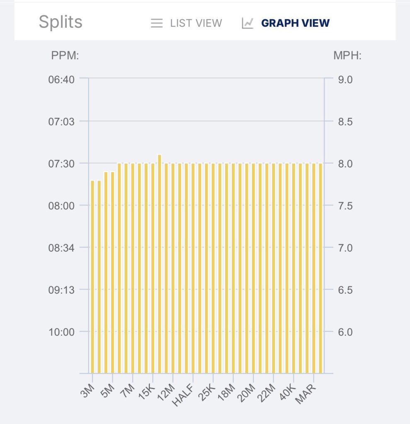410x424 pixels.
Task: Click the list view hamburger icon
Action: point(156,23)
